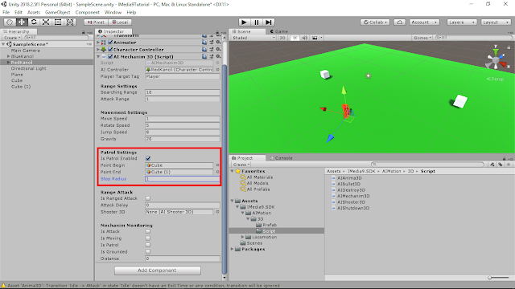The width and height of the screenshot is (515, 289).
Task: Open the Collab dropdown
Action: pyautogui.click(x=375, y=22)
